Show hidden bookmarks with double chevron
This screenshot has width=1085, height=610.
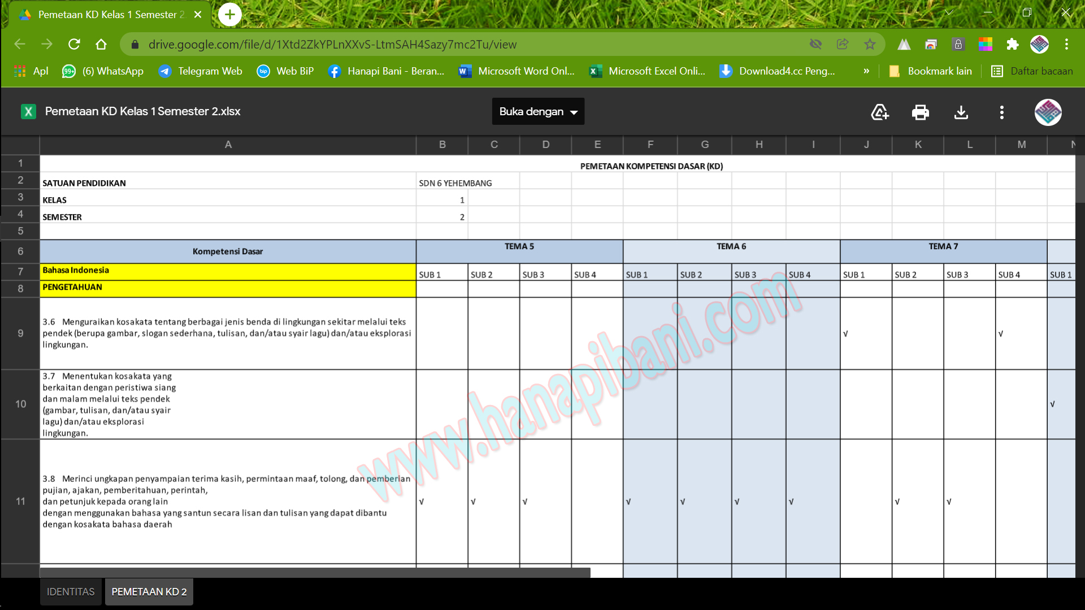click(x=866, y=71)
